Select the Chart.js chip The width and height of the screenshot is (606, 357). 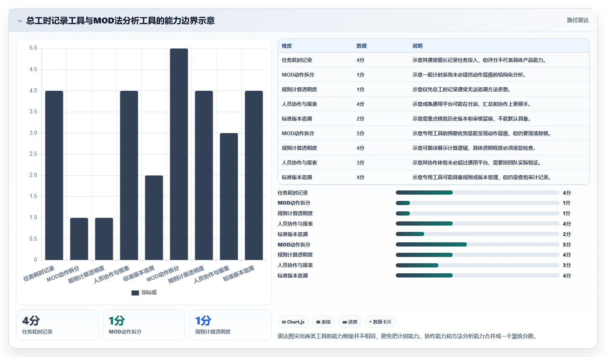click(293, 322)
